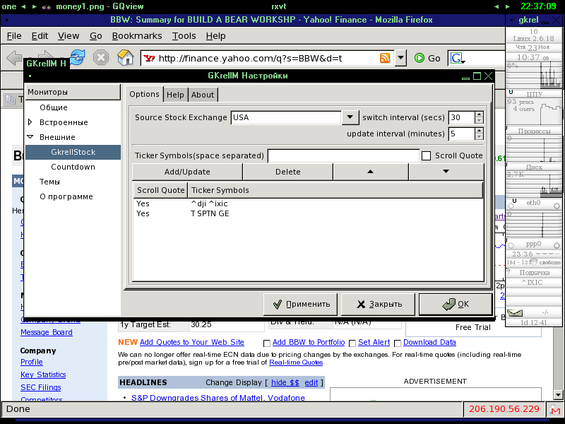Expand the Встроенные tree node
Screen dimensions: 565x424
pos(30,122)
